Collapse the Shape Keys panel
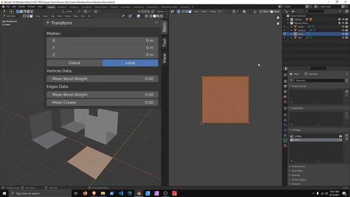The image size is (350, 197). coord(290,108)
